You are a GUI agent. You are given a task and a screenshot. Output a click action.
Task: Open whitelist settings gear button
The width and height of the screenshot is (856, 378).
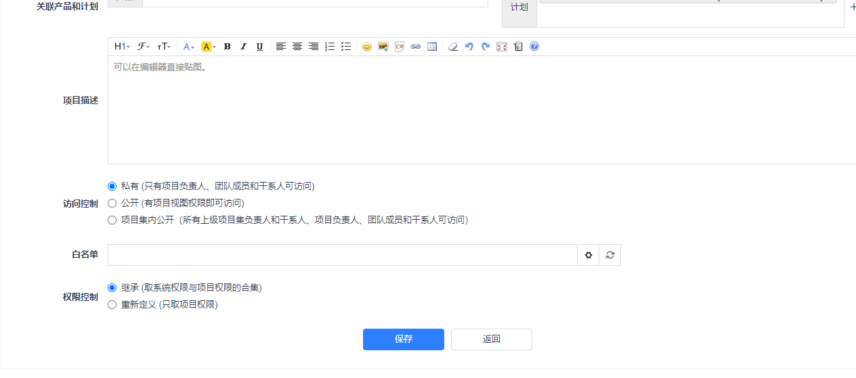(588, 255)
